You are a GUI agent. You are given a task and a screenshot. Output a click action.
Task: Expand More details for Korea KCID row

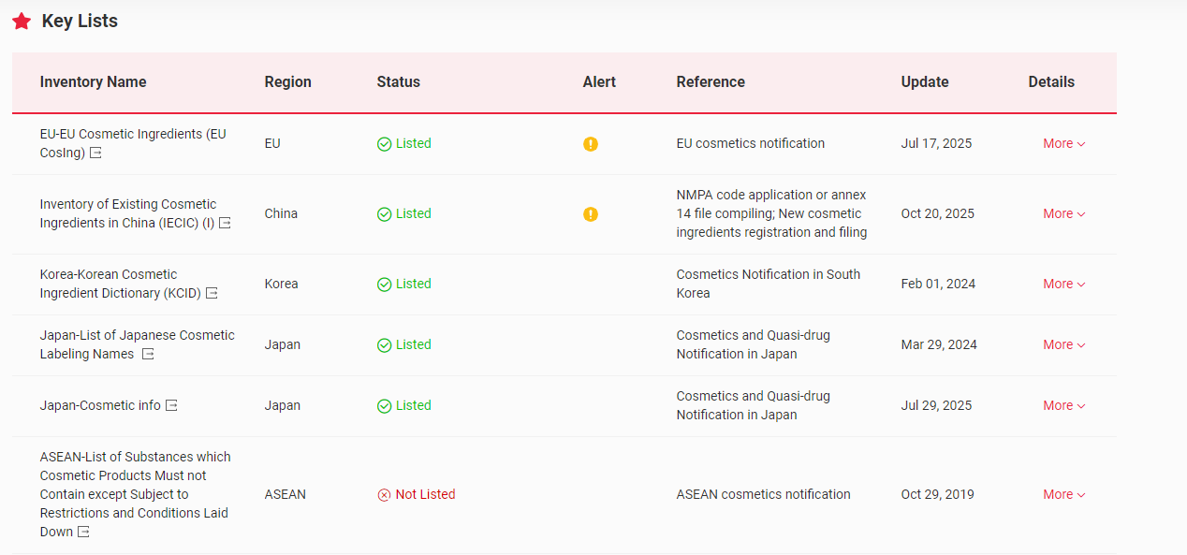click(x=1064, y=285)
